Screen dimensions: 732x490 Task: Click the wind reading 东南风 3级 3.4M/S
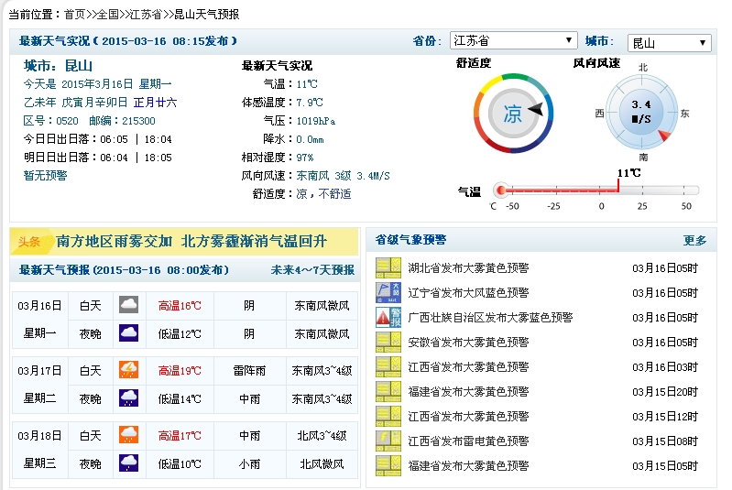(x=344, y=176)
